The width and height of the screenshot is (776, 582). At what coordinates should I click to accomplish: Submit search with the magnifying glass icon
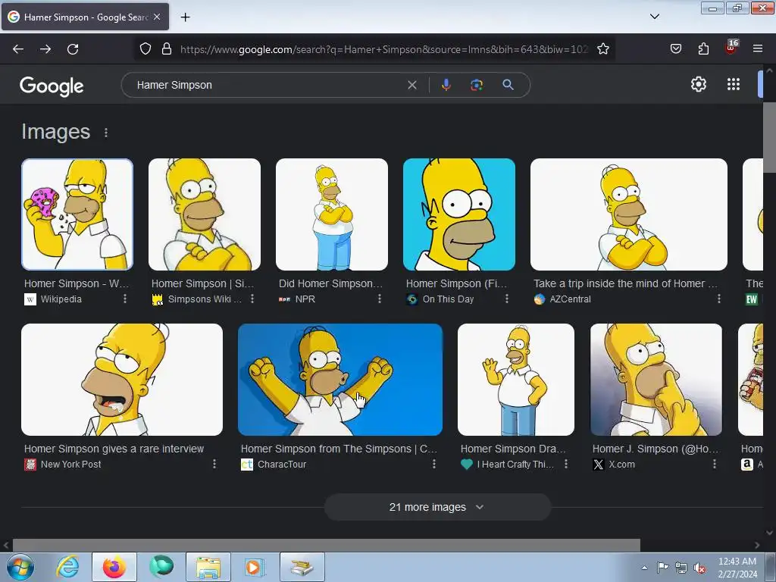click(x=508, y=85)
